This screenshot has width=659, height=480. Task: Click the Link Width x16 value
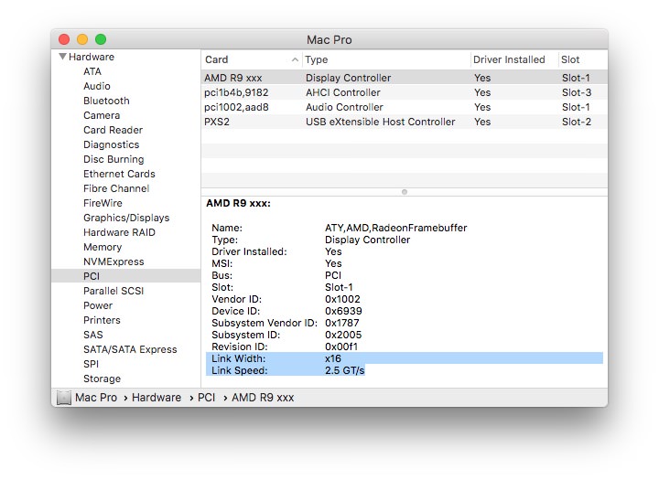pyautogui.click(x=333, y=358)
